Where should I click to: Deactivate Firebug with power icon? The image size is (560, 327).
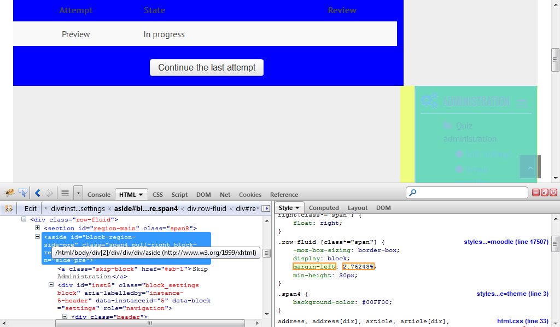coord(553,193)
